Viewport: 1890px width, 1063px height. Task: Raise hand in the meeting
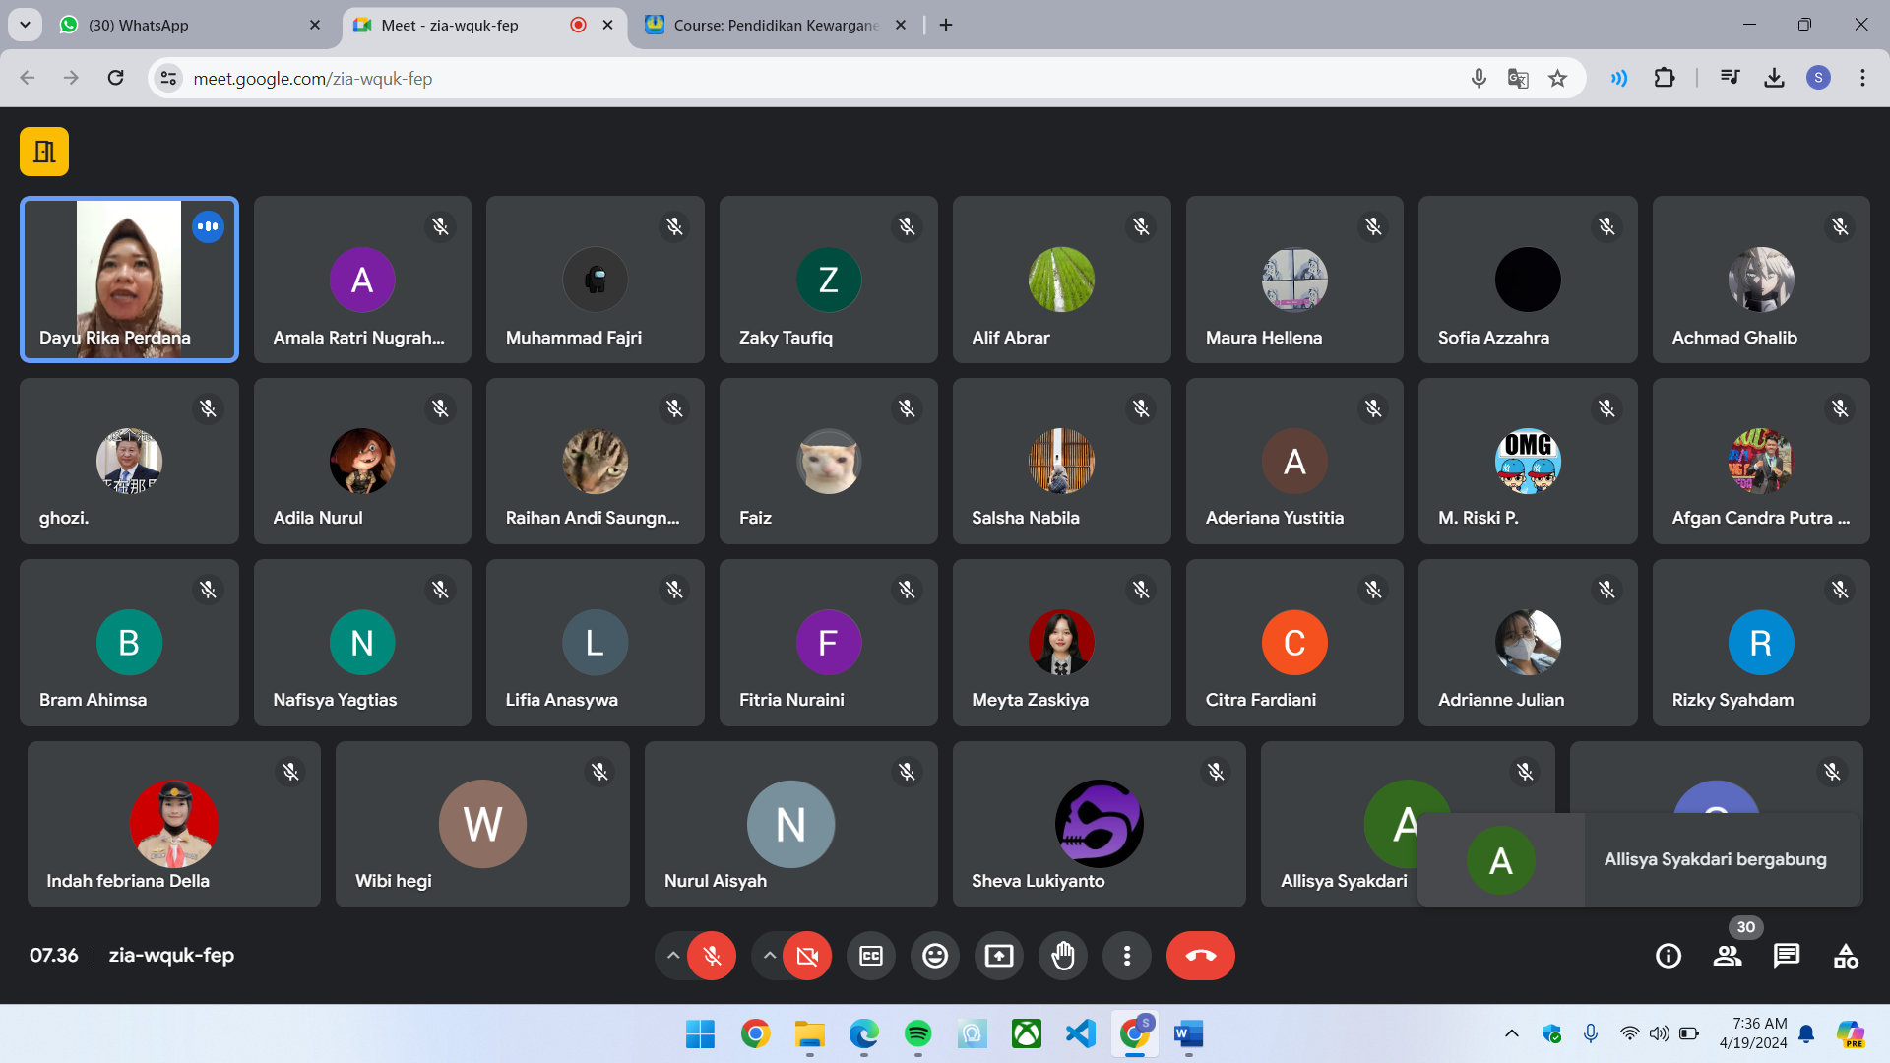click(x=1063, y=956)
